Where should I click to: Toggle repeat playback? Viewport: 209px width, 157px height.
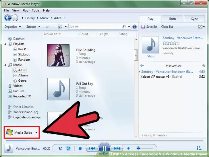pyautogui.click(x=68, y=148)
